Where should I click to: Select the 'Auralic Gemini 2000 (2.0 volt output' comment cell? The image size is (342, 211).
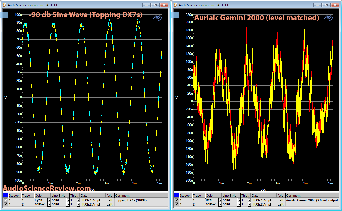click(312, 200)
